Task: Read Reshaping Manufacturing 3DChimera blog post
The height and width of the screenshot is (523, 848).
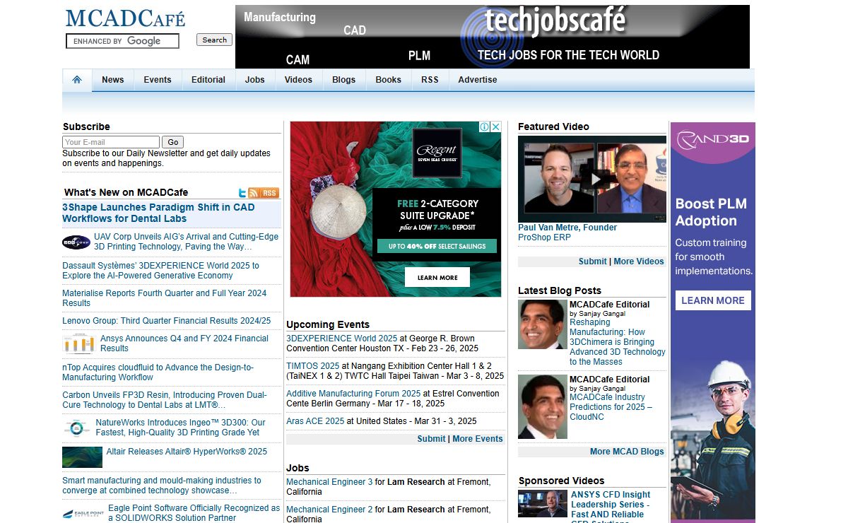Action: tap(618, 342)
